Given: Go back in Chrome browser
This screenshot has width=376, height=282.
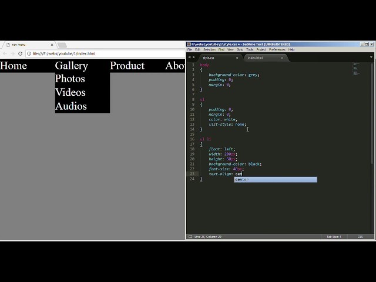Looking at the screenshot, I should [x=5, y=53].
